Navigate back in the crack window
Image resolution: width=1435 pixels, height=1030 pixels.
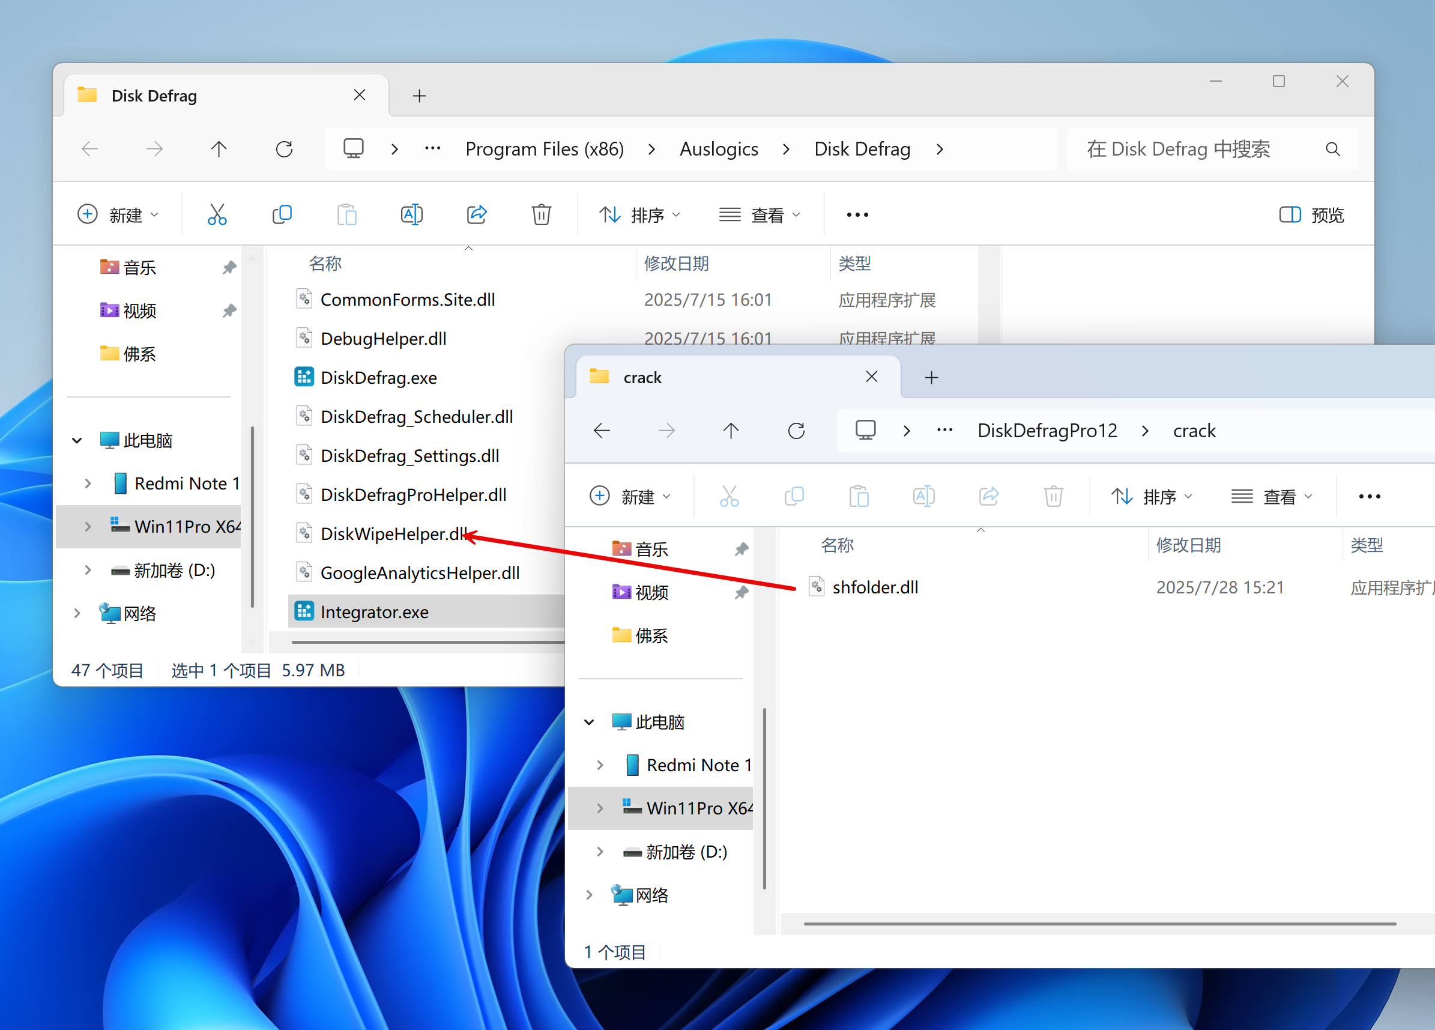pos(602,431)
